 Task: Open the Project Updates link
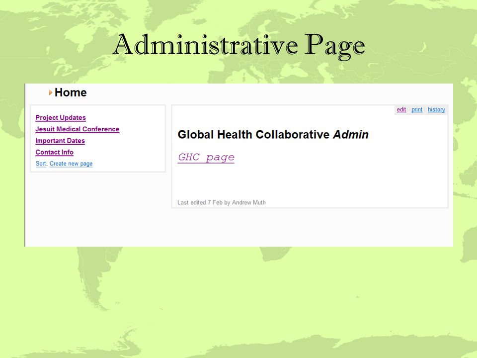tap(61, 117)
